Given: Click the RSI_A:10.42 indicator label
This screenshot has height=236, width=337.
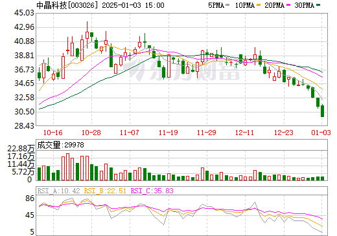Looking at the screenshot, I should pyautogui.click(x=58, y=191).
